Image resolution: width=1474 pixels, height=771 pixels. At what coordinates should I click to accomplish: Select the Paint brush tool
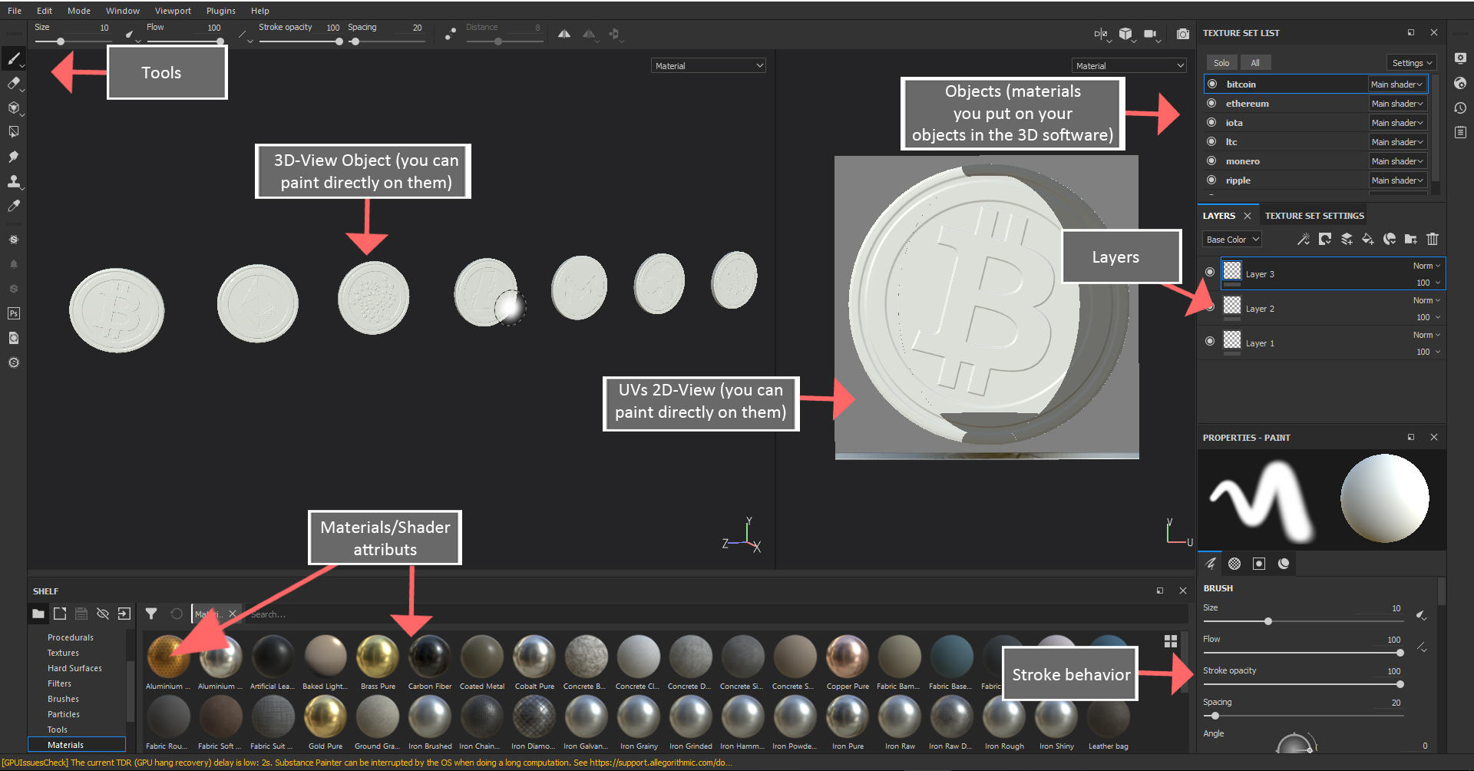click(x=14, y=58)
